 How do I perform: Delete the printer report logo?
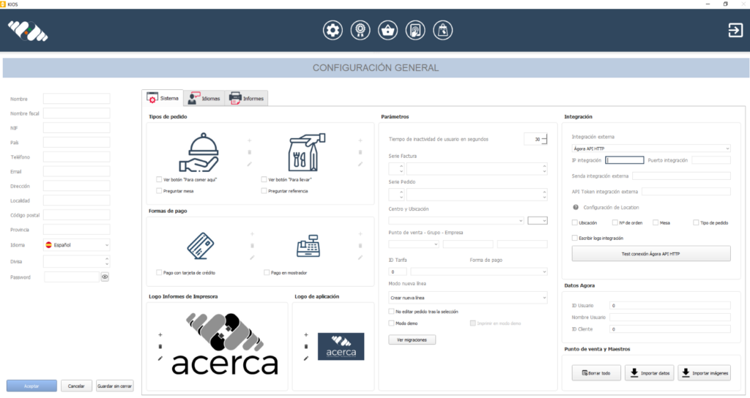(160, 346)
